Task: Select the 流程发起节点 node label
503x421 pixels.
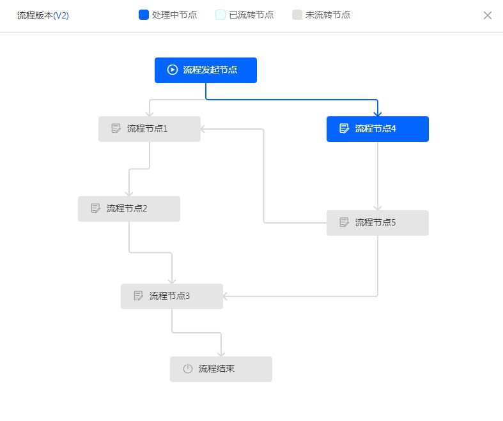Action: pyautogui.click(x=210, y=70)
